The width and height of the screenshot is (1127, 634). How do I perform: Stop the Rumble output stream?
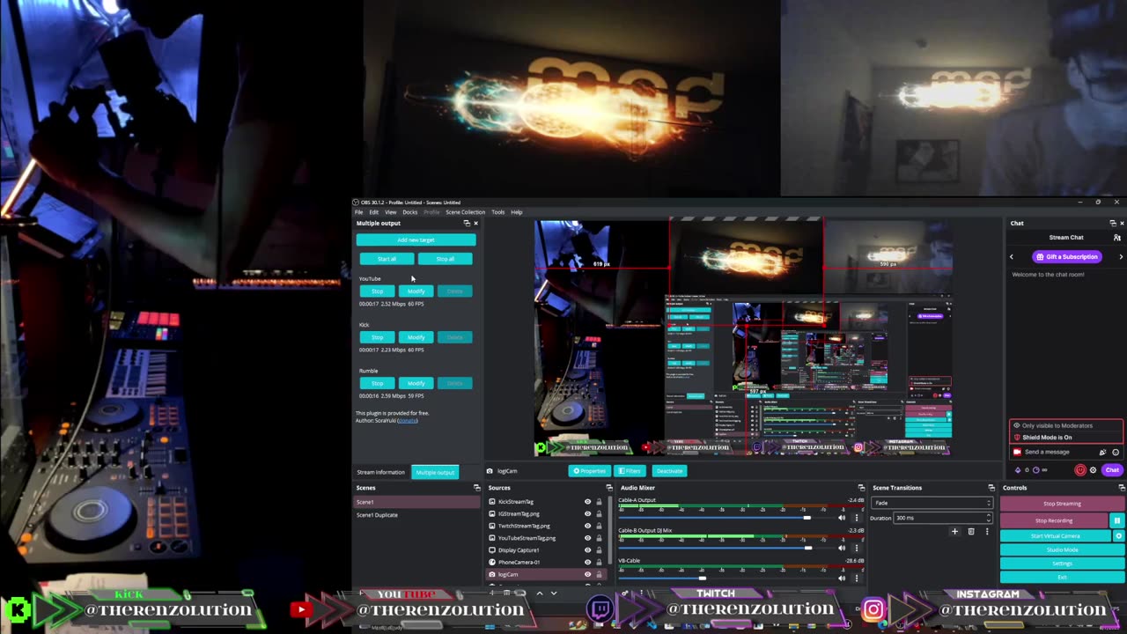click(x=377, y=383)
